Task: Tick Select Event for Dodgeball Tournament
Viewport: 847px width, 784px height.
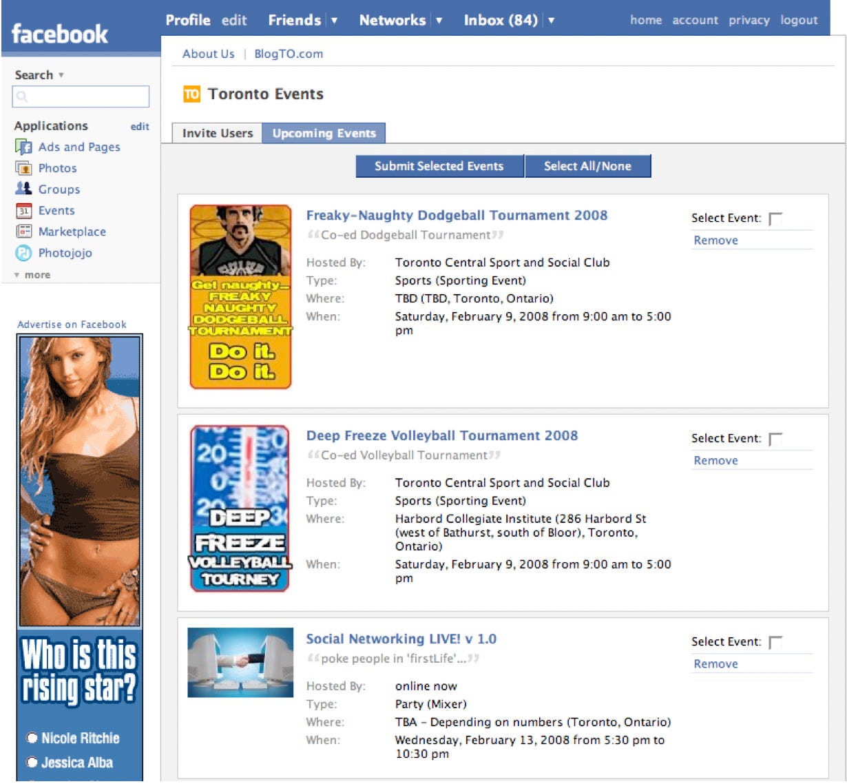Action: pyautogui.click(x=775, y=219)
